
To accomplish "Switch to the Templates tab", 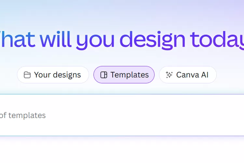I will click(x=124, y=75).
